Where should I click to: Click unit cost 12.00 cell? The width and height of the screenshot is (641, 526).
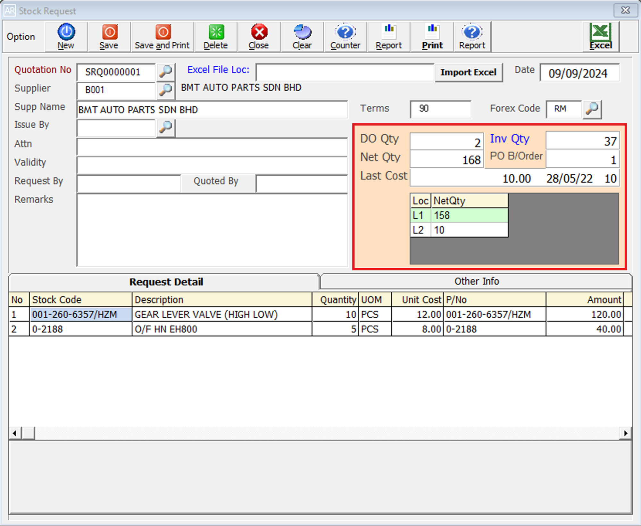(x=417, y=314)
